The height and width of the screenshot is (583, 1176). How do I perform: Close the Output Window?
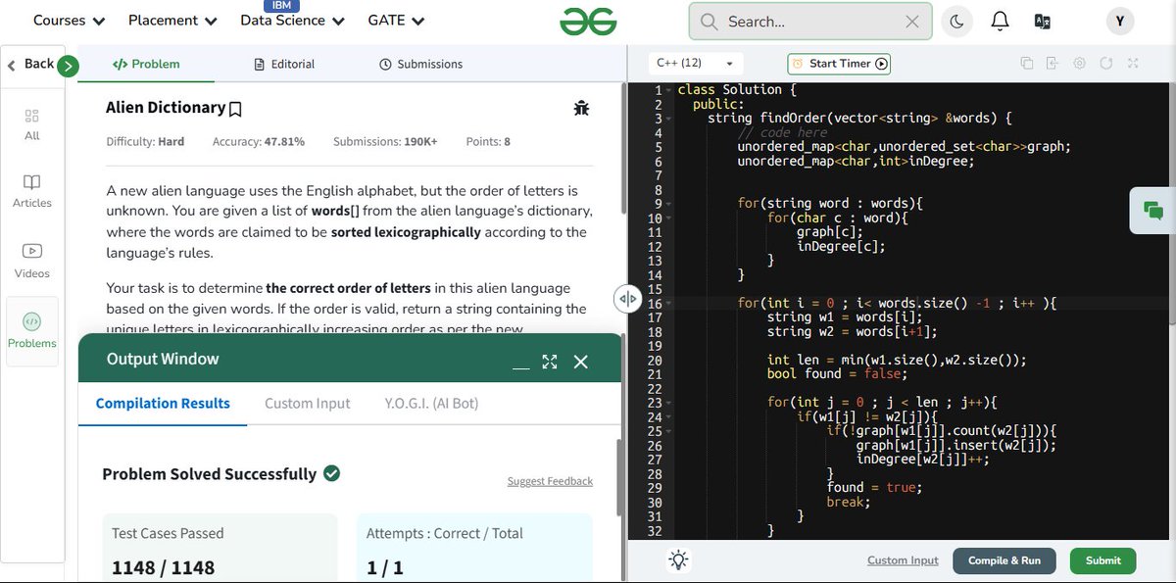[x=581, y=362]
